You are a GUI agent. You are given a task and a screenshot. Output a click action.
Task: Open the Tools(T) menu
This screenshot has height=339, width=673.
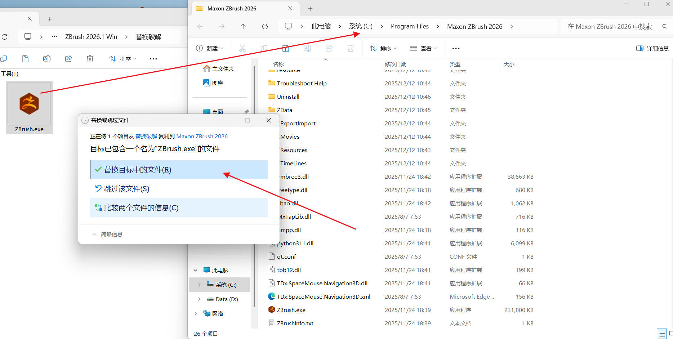pyautogui.click(x=10, y=73)
